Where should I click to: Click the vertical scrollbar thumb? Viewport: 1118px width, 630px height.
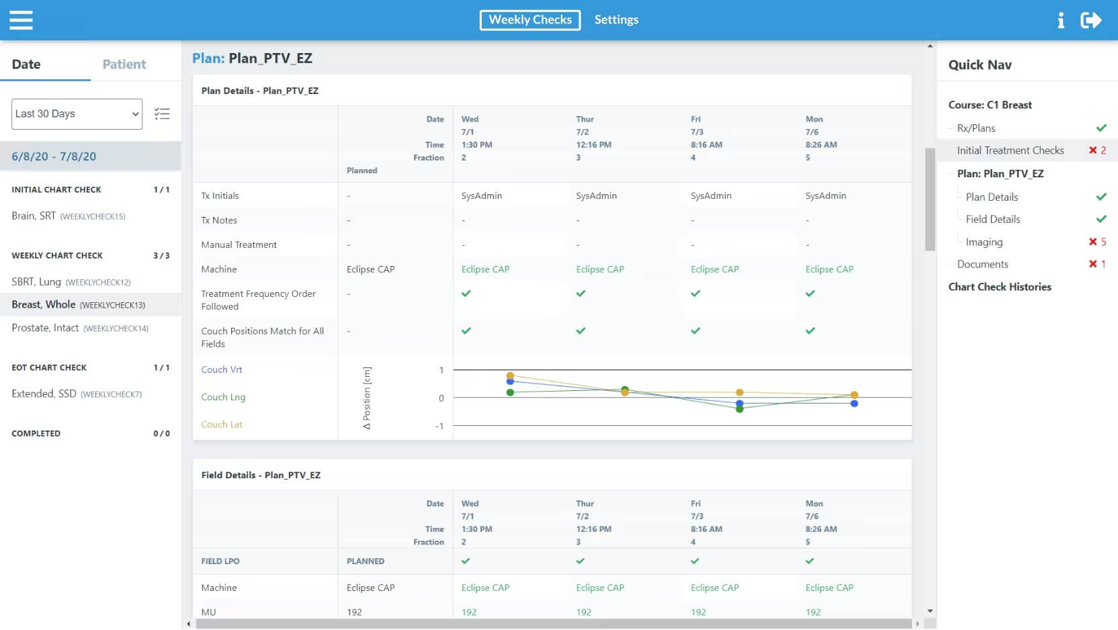point(930,199)
